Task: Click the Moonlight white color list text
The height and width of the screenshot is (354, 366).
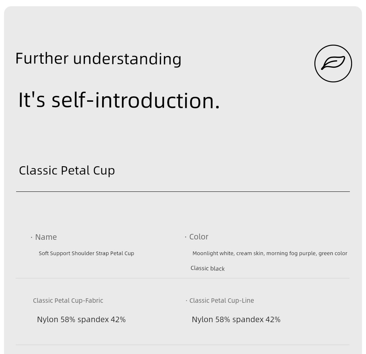Action: (270, 253)
